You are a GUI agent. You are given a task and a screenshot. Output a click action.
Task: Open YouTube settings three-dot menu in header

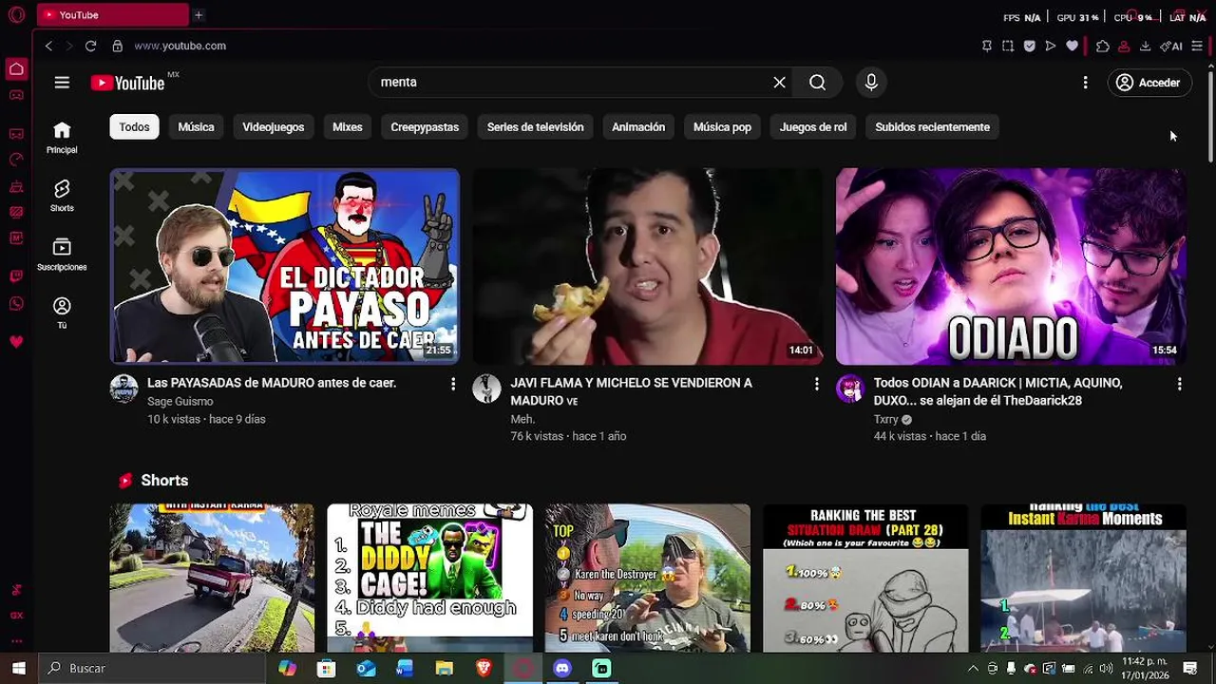[x=1085, y=83]
